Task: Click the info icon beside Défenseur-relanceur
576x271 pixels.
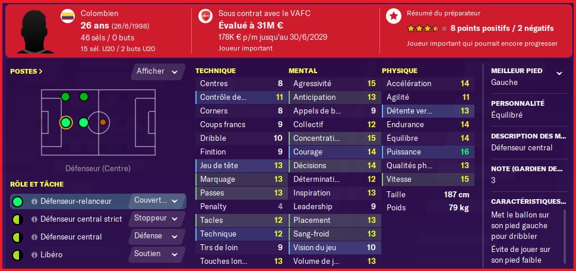Action: click(x=34, y=201)
